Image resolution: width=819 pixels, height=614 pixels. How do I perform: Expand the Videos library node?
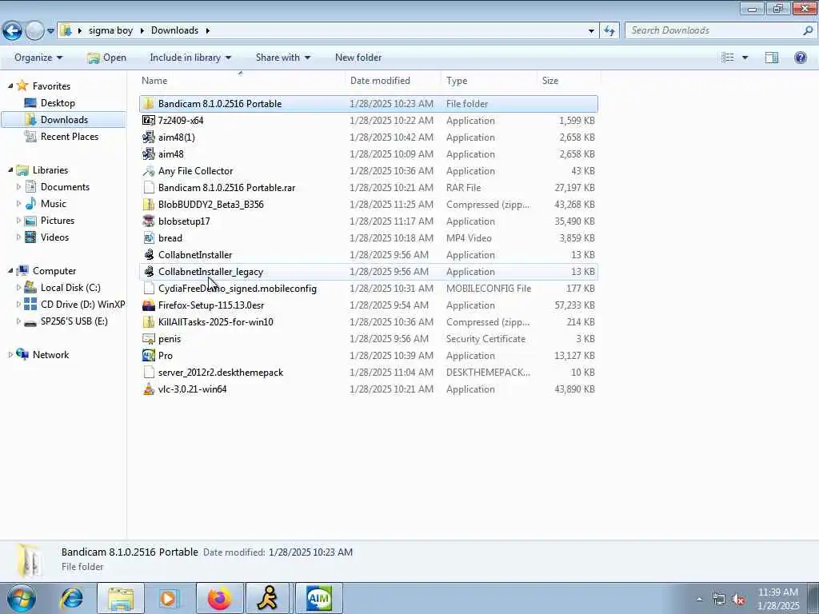[x=19, y=237]
